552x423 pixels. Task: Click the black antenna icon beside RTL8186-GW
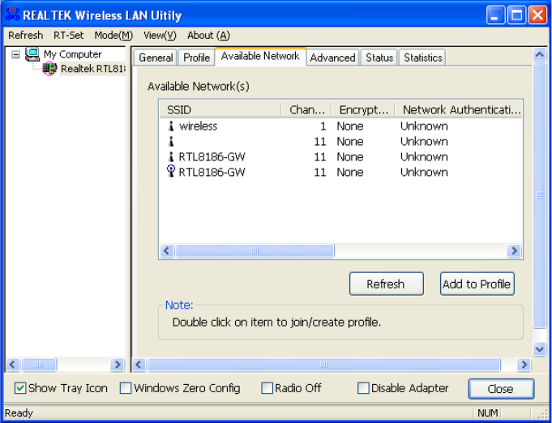(171, 156)
